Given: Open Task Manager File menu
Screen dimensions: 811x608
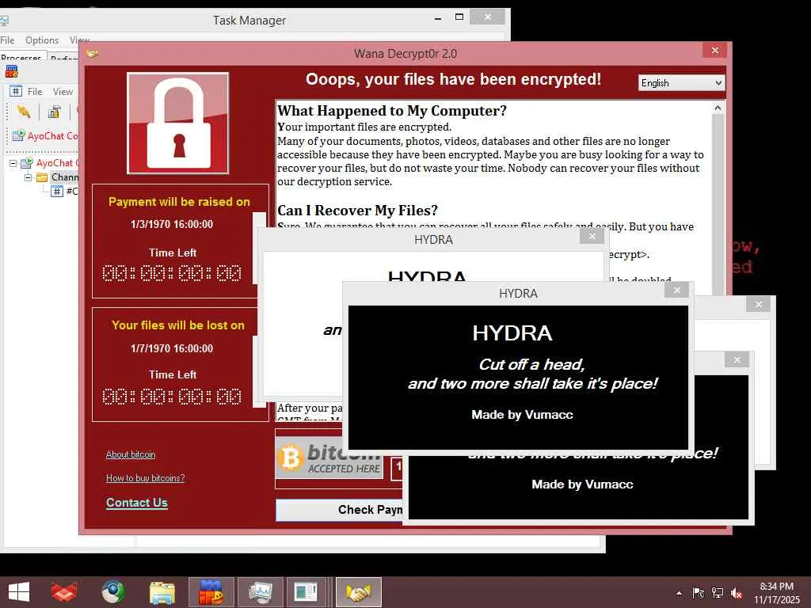Looking at the screenshot, I should tap(7, 40).
